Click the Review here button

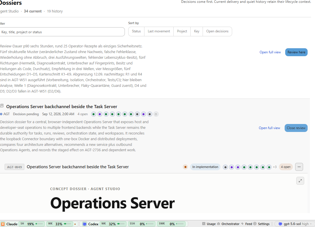296,52
